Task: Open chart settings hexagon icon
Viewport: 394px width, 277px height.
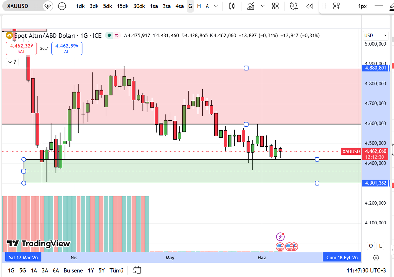Action: 376,257
